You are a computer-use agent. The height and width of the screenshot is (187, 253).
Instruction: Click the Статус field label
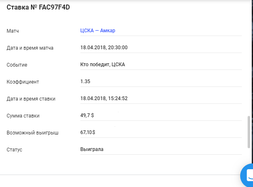[x=14, y=150]
